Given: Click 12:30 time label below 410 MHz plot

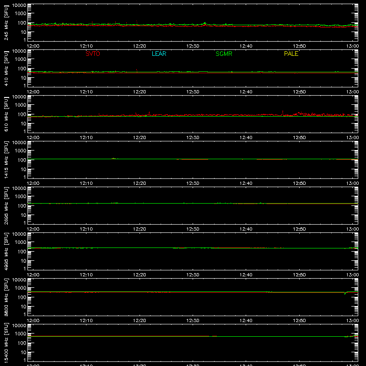Looking at the screenshot, I should [193, 92].
